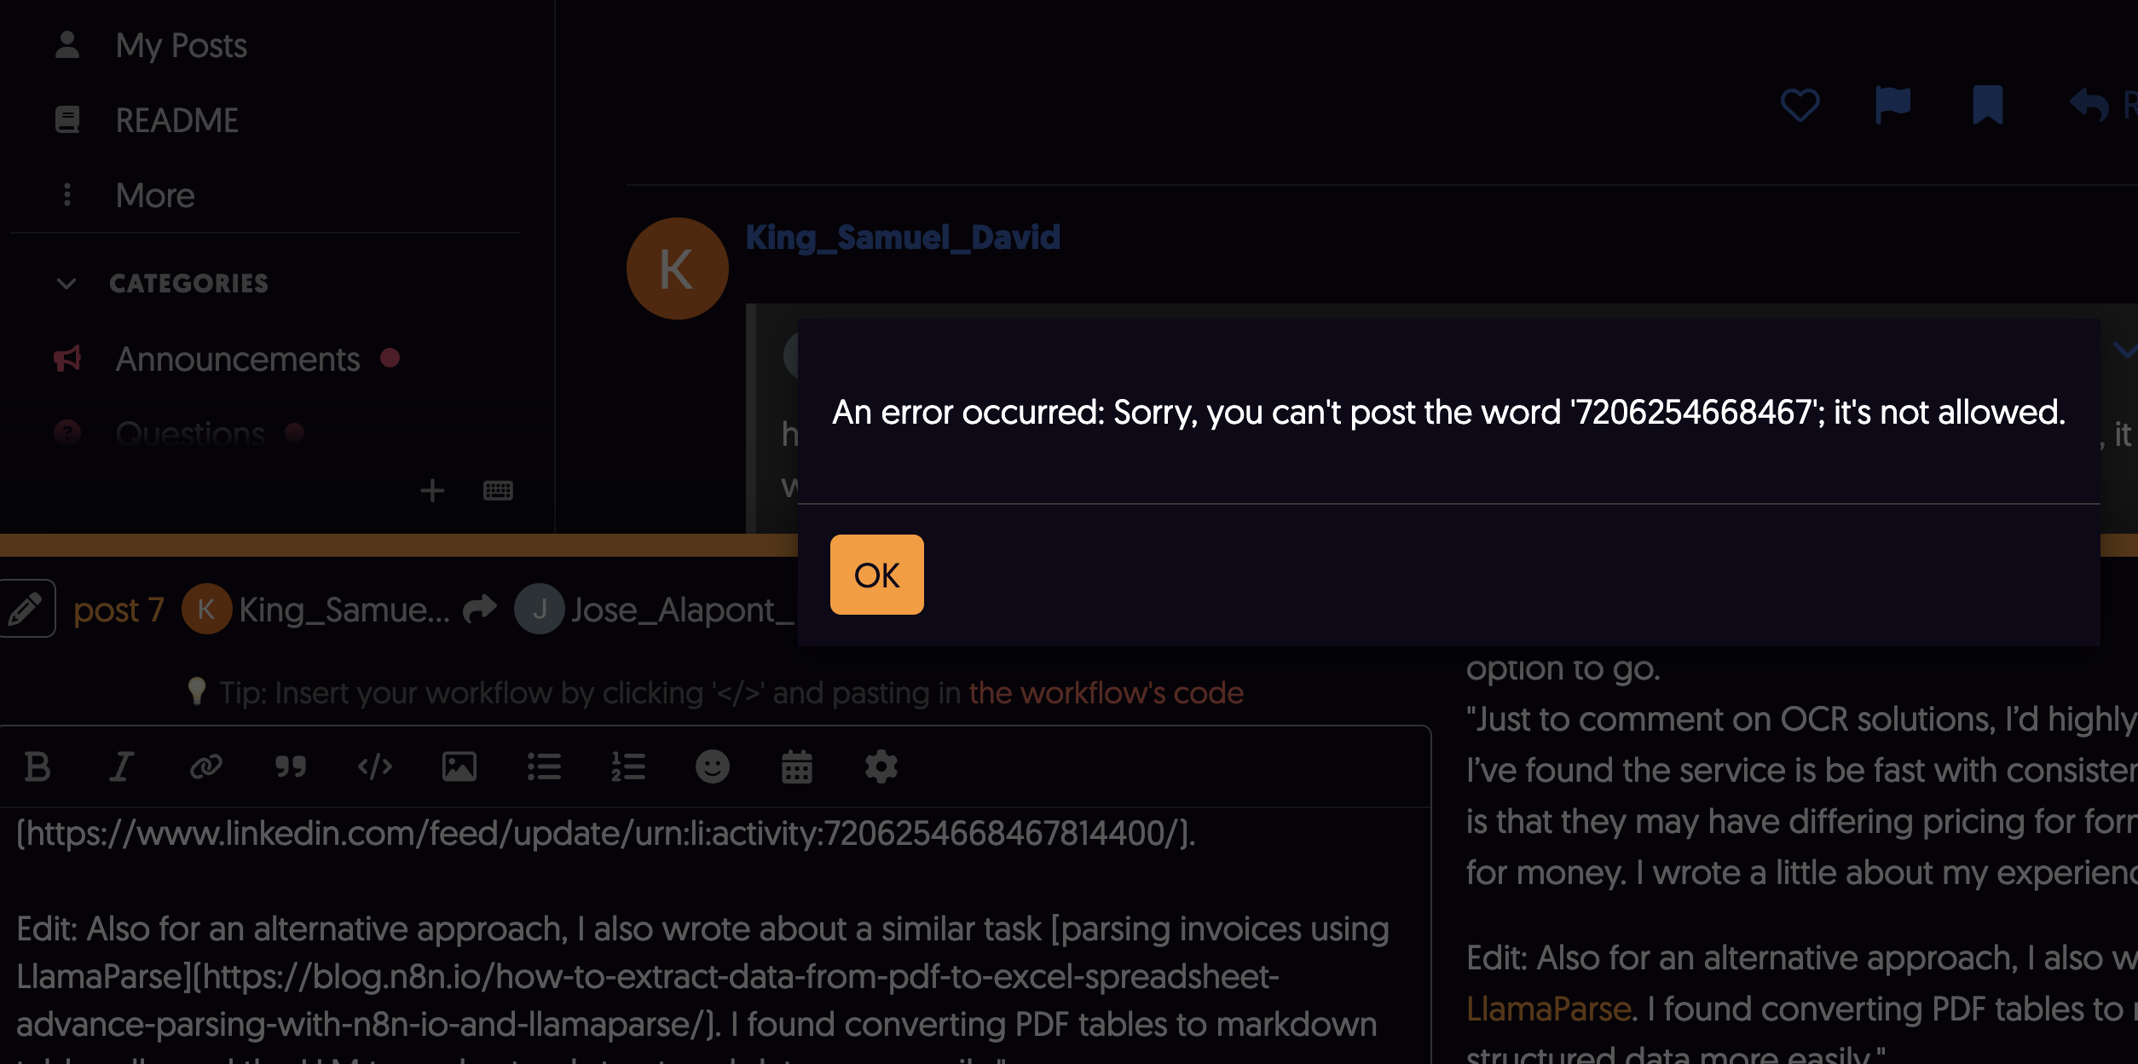
Task: Insert date using calendar icon
Action: coord(796,766)
